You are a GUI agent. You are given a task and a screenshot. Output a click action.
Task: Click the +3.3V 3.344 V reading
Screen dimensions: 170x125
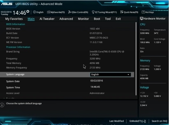coord(143,105)
